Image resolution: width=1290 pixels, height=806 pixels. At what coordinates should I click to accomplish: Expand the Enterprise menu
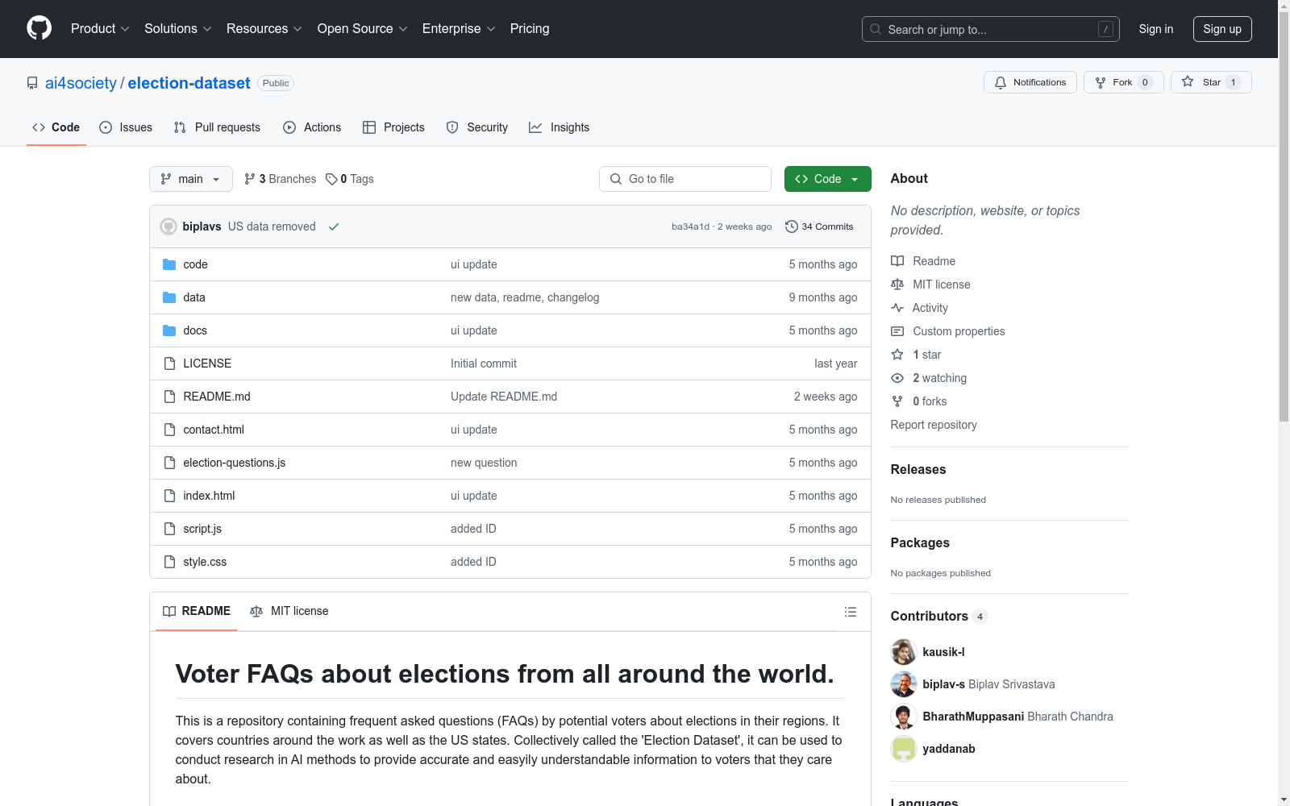(x=459, y=29)
